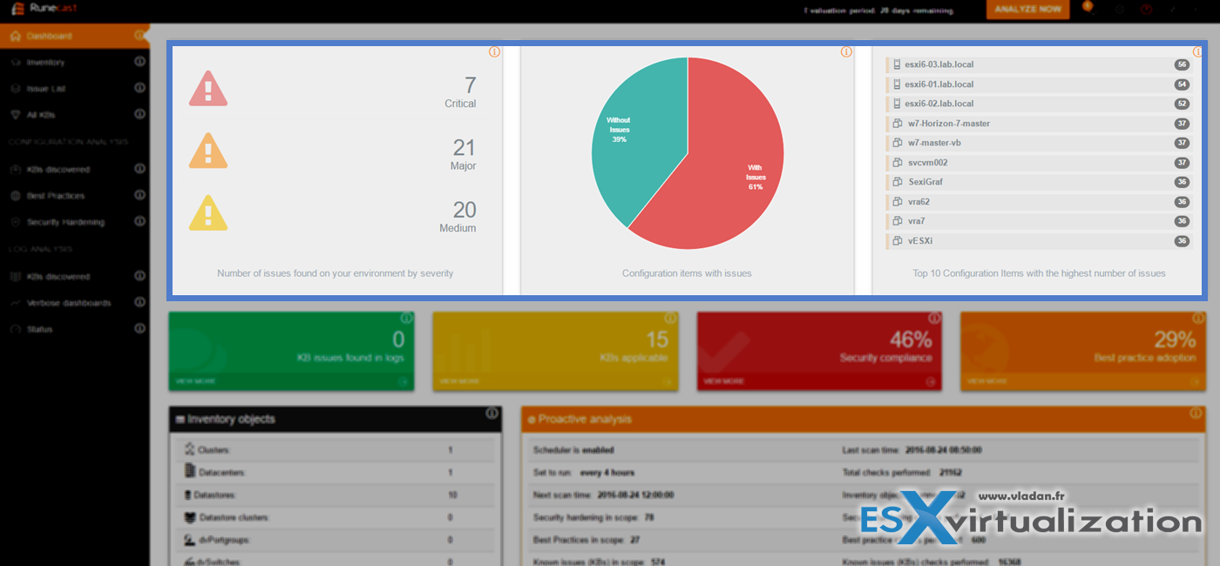The image size is (1220, 566).
Task: Select esxi6-03.lab.local in the Top 10 list
Action: (x=1039, y=65)
